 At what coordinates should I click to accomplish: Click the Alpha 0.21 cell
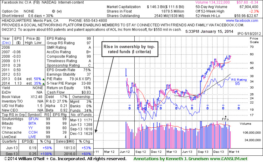[x=57, y=106]
